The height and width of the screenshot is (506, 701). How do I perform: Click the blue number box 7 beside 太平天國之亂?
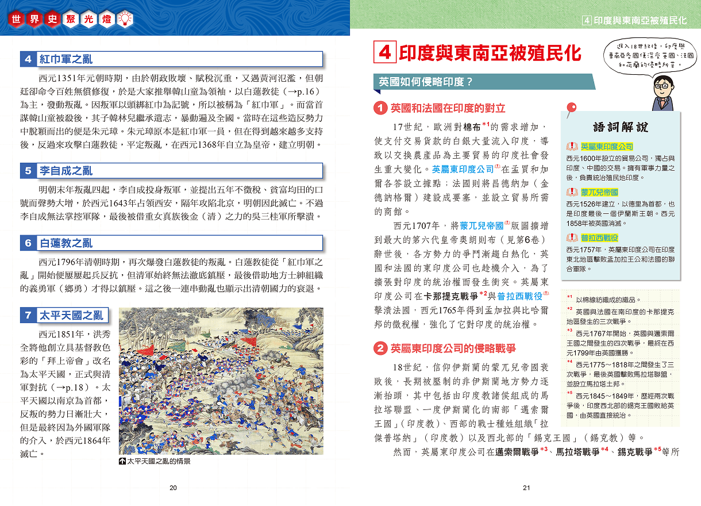click(x=28, y=315)
